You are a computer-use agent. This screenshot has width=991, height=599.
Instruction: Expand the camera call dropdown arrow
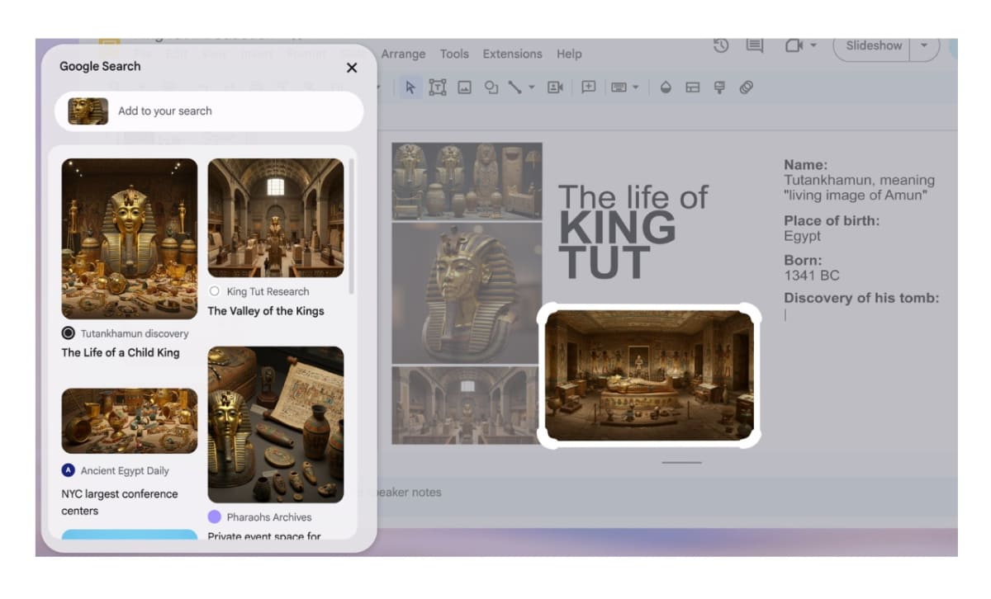[813, 46]
